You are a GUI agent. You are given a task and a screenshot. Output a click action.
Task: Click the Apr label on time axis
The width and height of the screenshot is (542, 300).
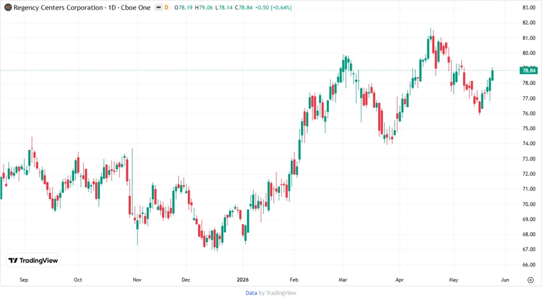400,280
